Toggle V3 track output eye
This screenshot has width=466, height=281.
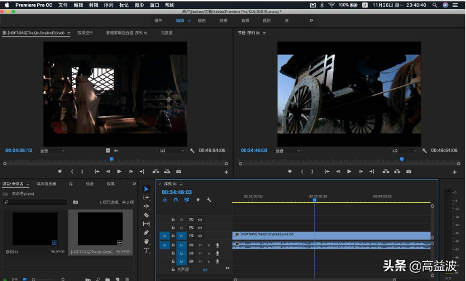(200, 220)
